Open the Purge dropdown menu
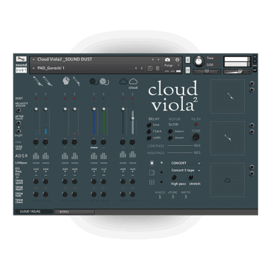The height and width of the screenshot is (269, 269). pos(172,65)
